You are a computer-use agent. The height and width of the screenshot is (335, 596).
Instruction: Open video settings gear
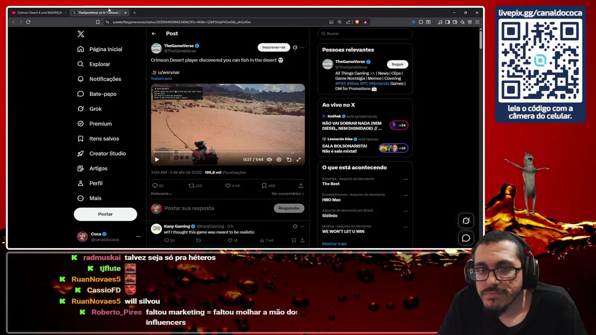pyautogui.click(x=279, y=160)
